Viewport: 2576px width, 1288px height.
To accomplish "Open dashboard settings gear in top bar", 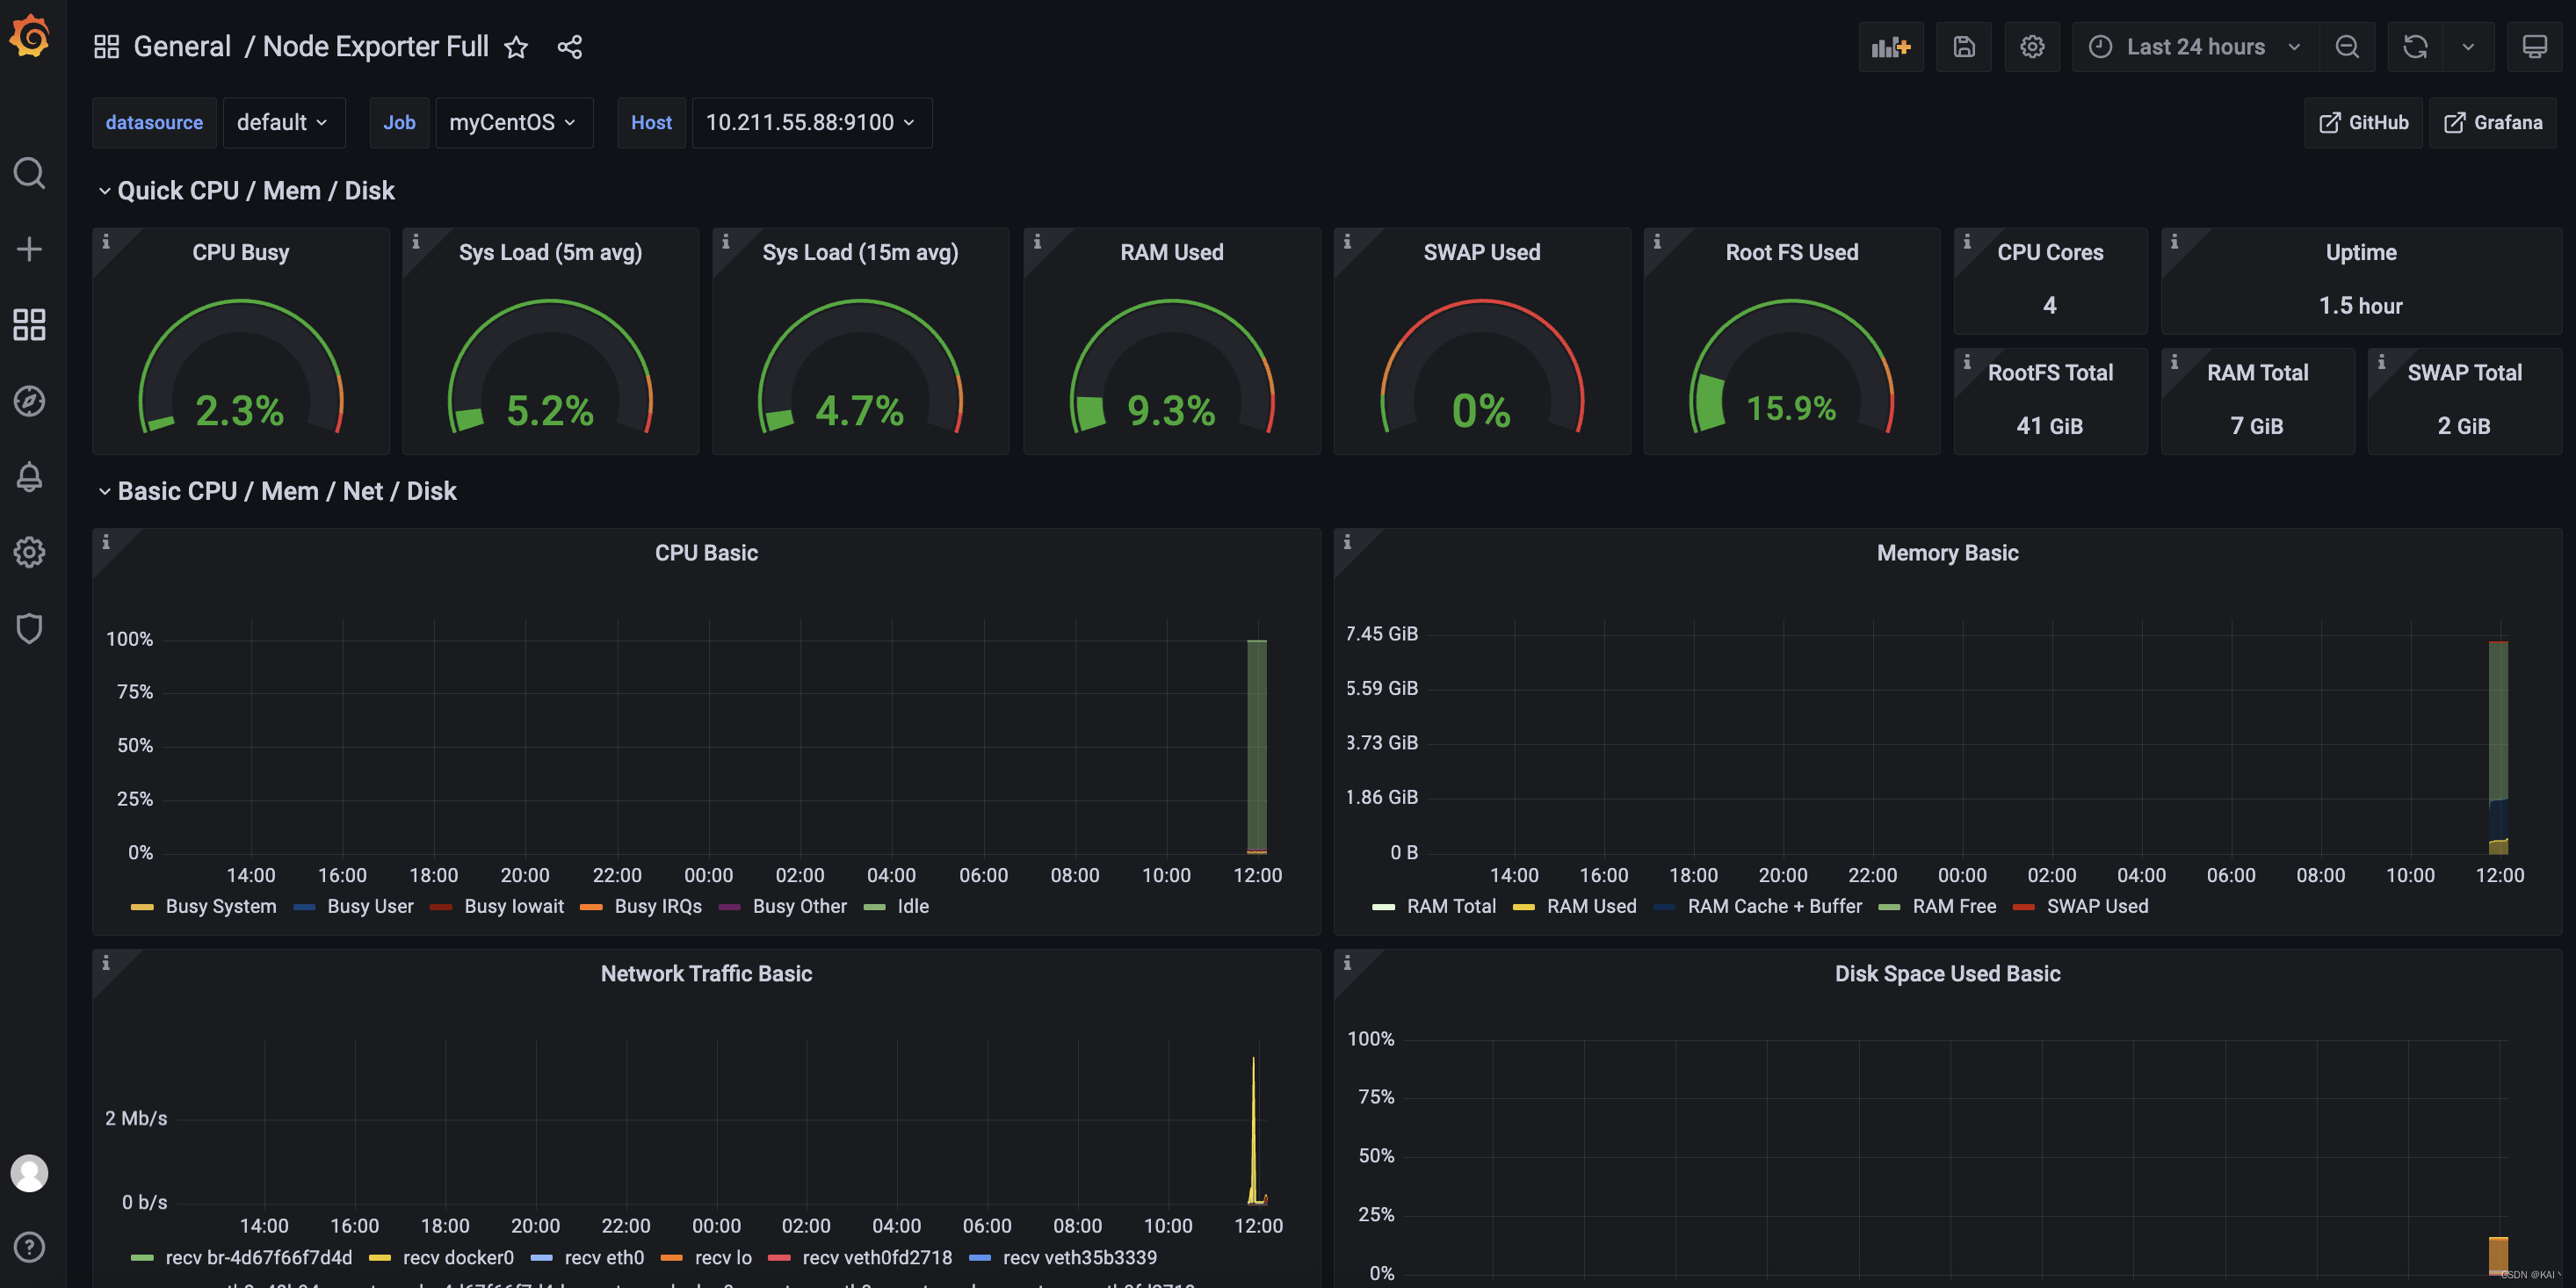I will pos(2032,47).
